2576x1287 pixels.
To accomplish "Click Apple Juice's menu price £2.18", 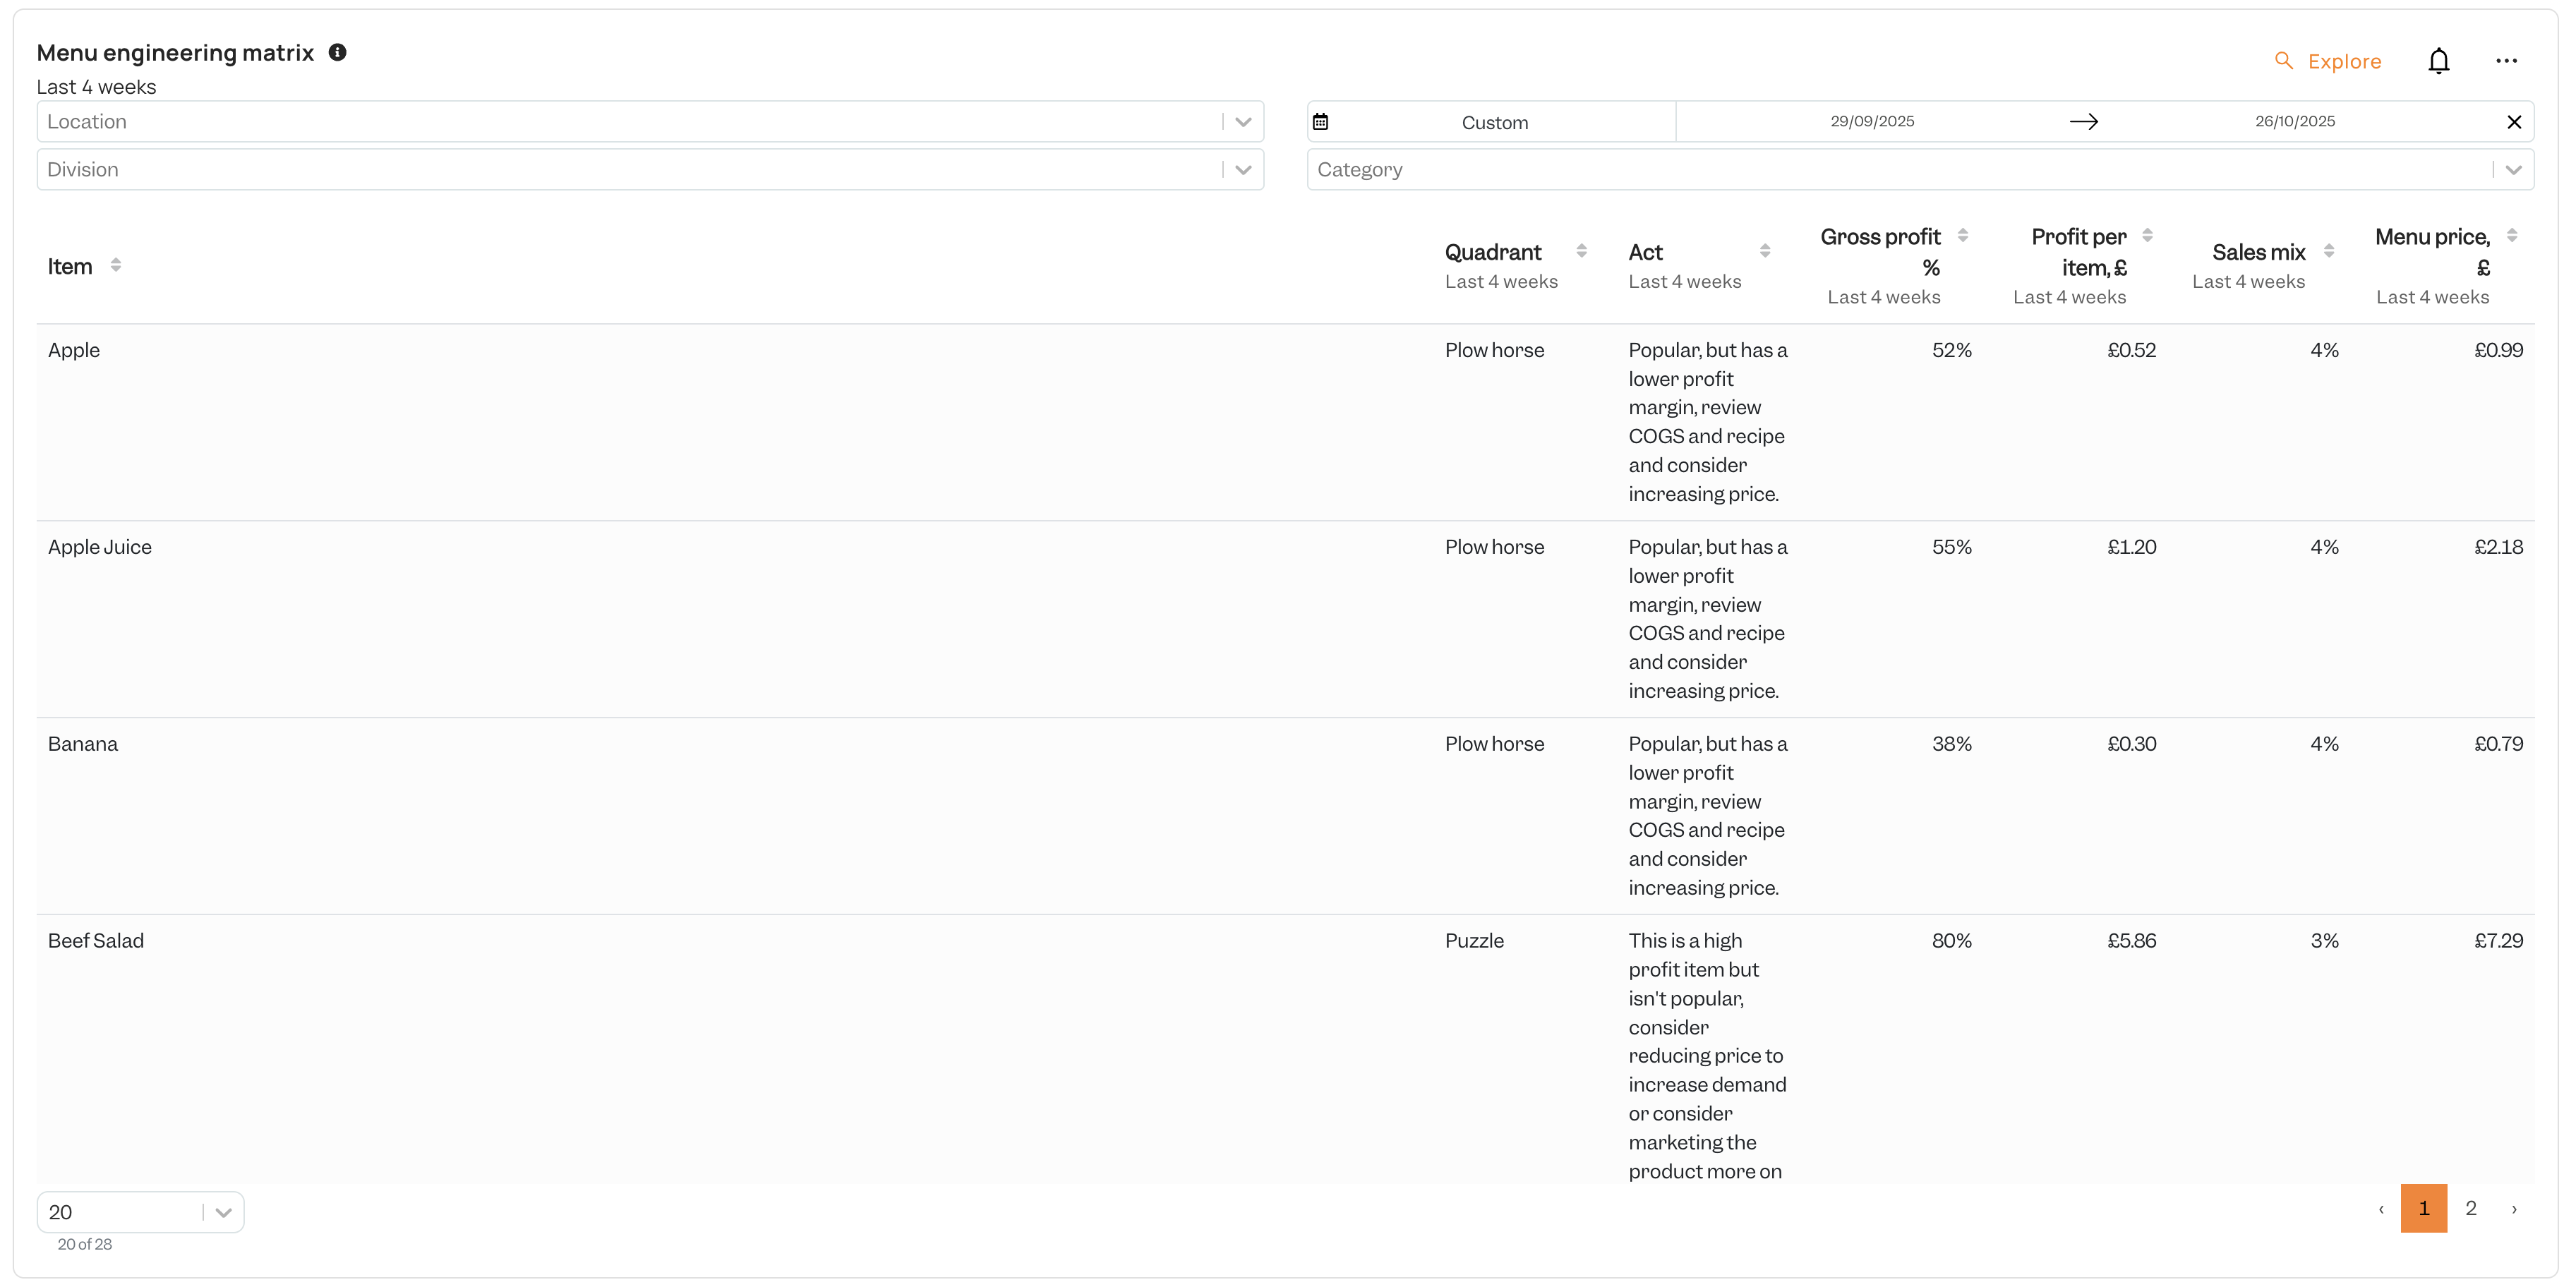I will pos(2498,547).
